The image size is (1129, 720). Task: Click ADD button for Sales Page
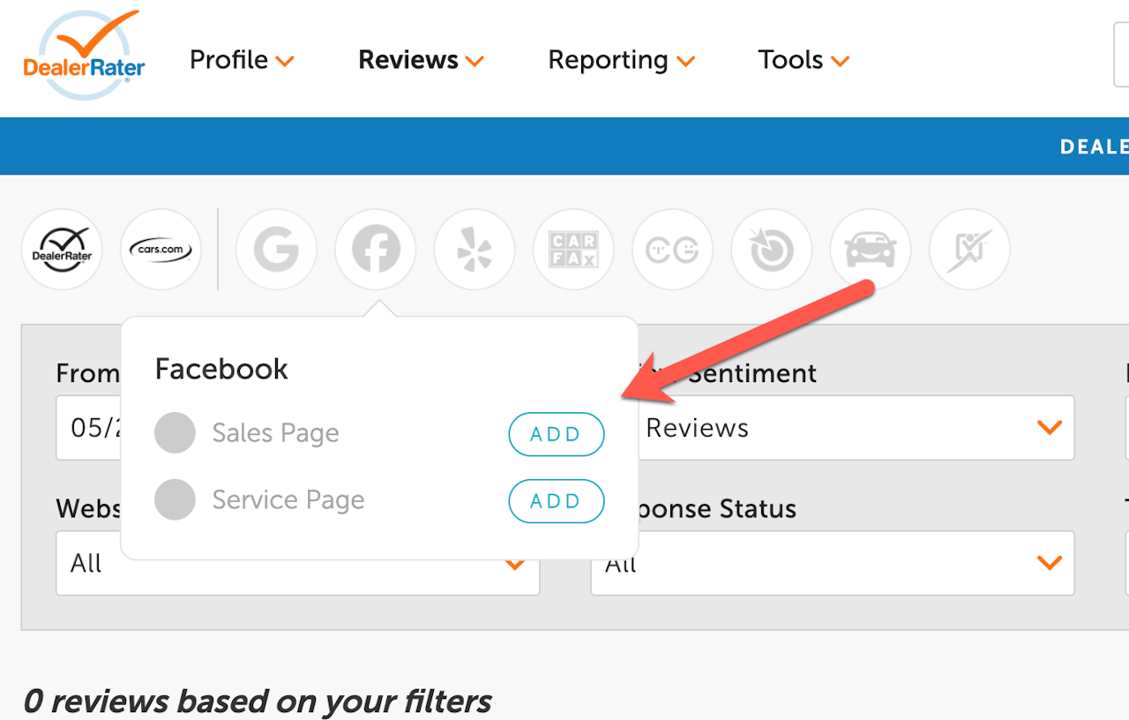pos(557,434)
